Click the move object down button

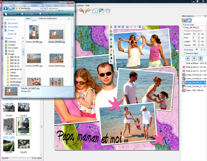194,58
